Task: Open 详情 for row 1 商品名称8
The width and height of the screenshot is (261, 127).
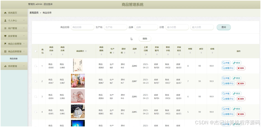Action: pyautogui.click(x=226, y=63)
